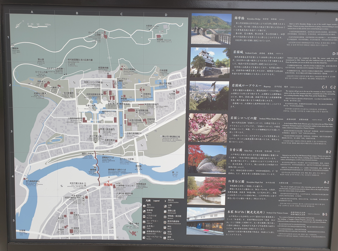Select the Museum legend icon

[x=165, y=217]
